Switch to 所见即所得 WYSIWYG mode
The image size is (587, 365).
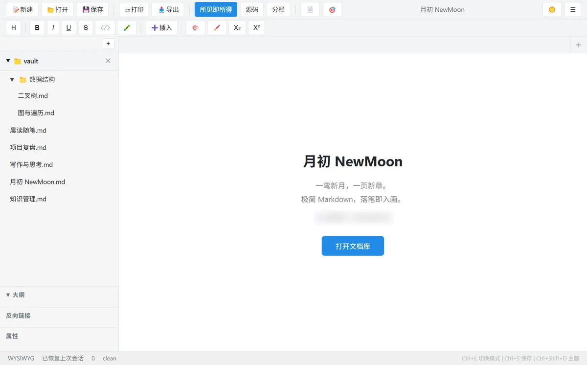click(x=216, y=9)
